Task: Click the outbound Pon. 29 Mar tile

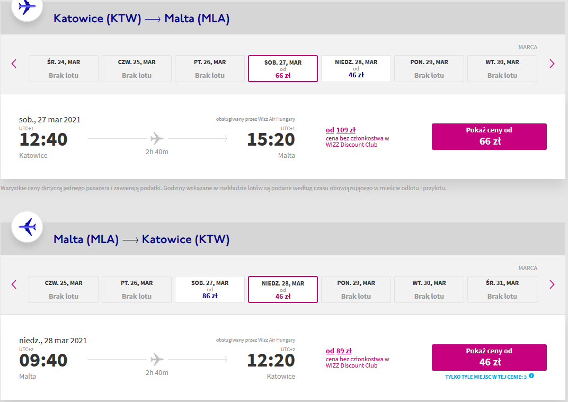Action: (x=429, y=68)
